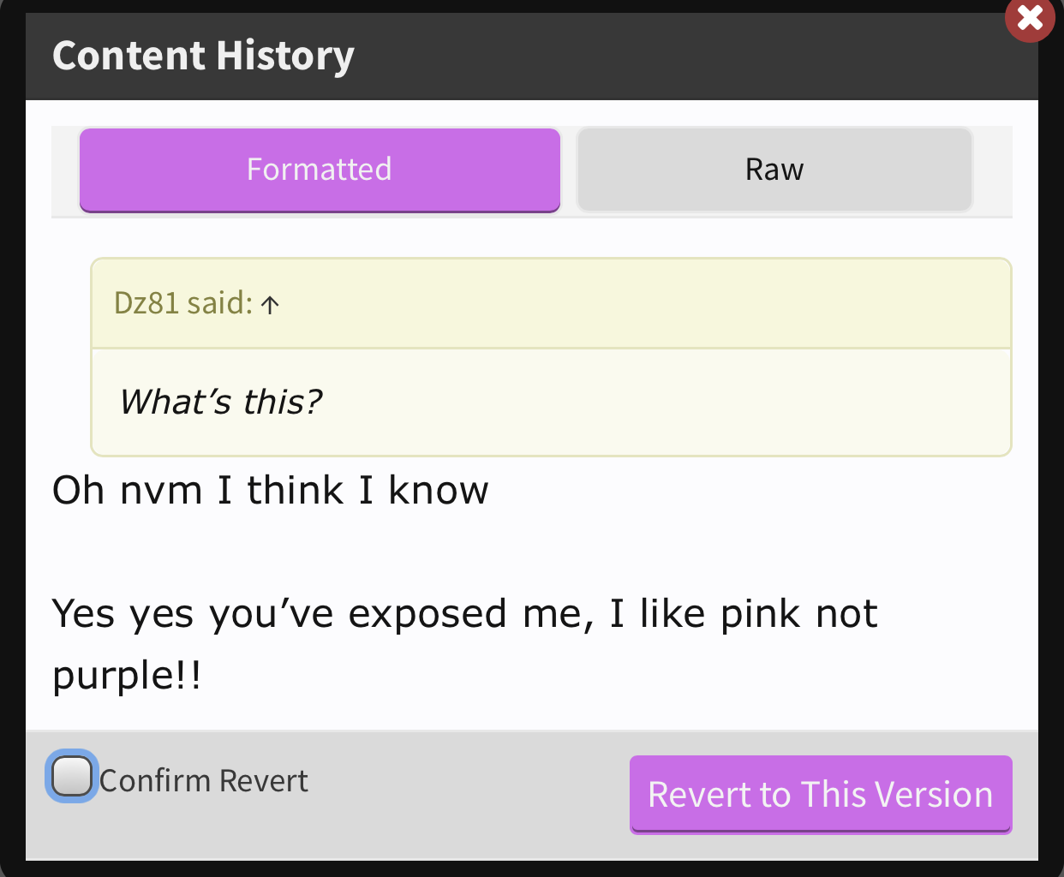Image resolution: width=1064 pixels, height=877 pixels.
Task: Click the pale yellow quote body box
Action: click(x=551, y=402)
